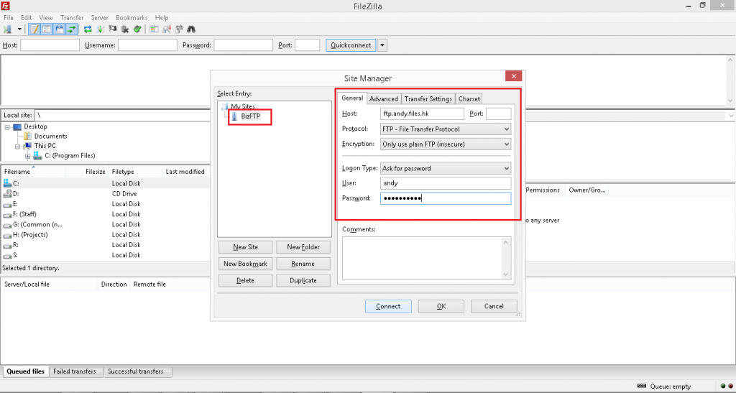
Task: Switch to the Transfer Settings tab
Action: pos(428,99)
